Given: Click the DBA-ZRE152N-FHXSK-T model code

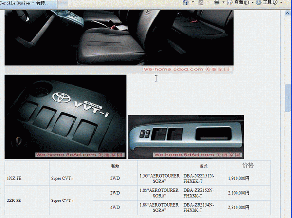Looking at the screenshot, I should point(199,193).
